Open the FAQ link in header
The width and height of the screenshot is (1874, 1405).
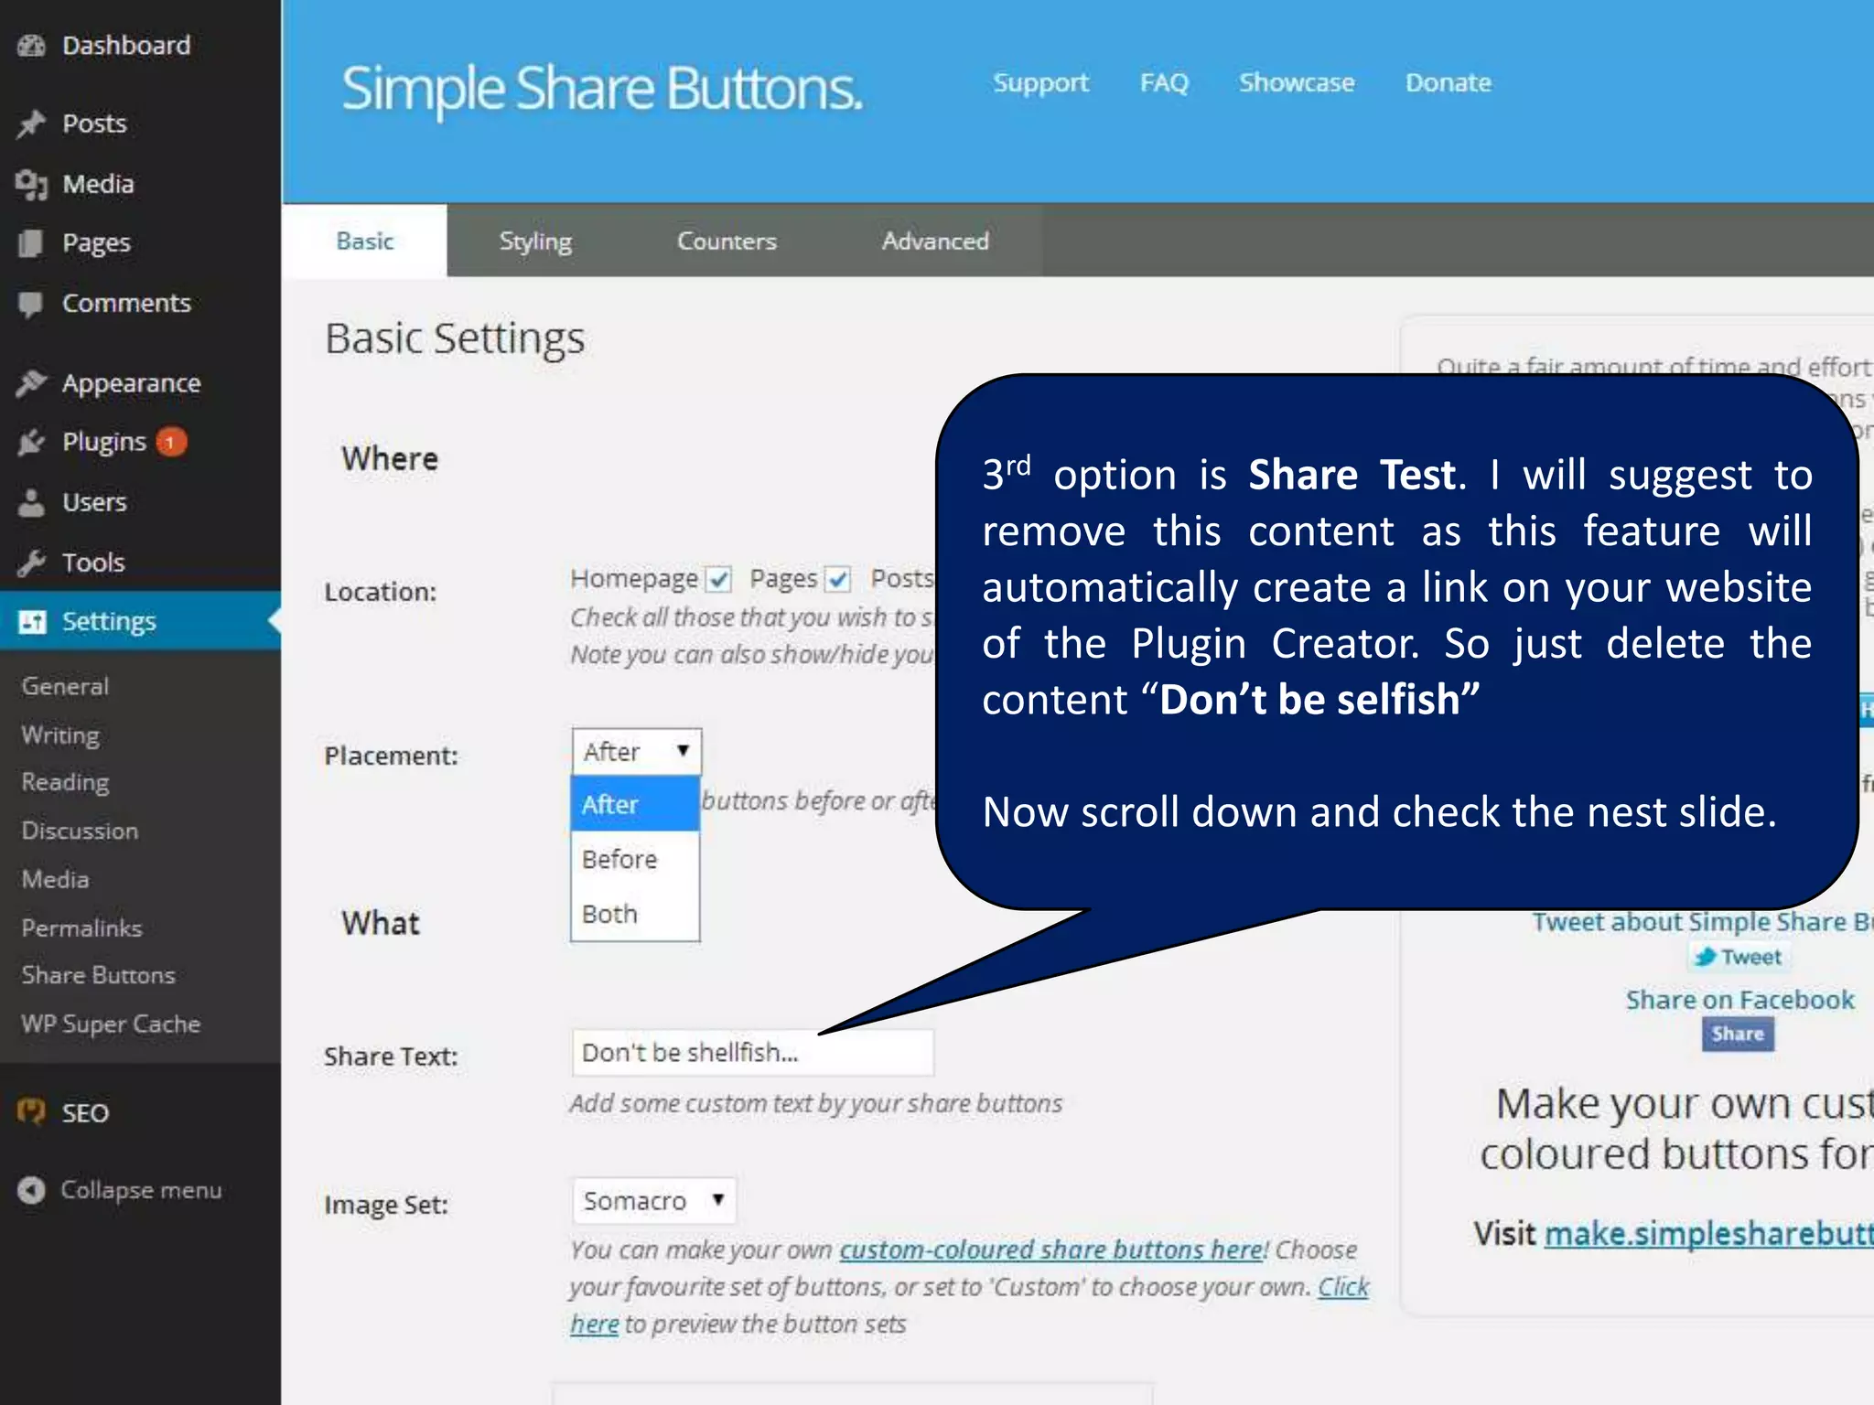[1164, 82]
